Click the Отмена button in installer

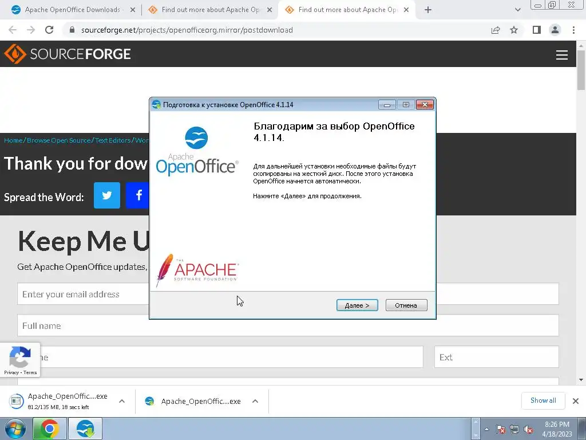coord(406,305)
